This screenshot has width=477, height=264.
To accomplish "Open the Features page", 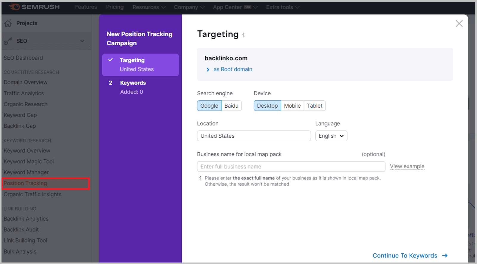I will pyautogui.click(x=86, y=7).
